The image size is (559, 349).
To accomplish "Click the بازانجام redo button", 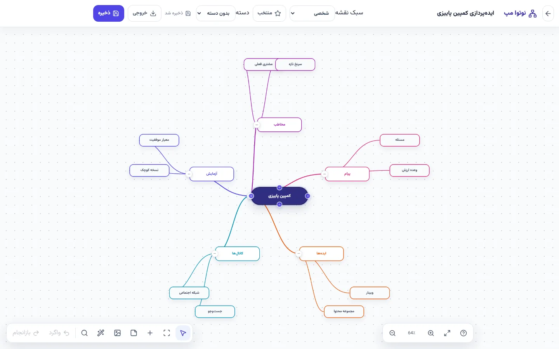I will click(x=26, y=333).
